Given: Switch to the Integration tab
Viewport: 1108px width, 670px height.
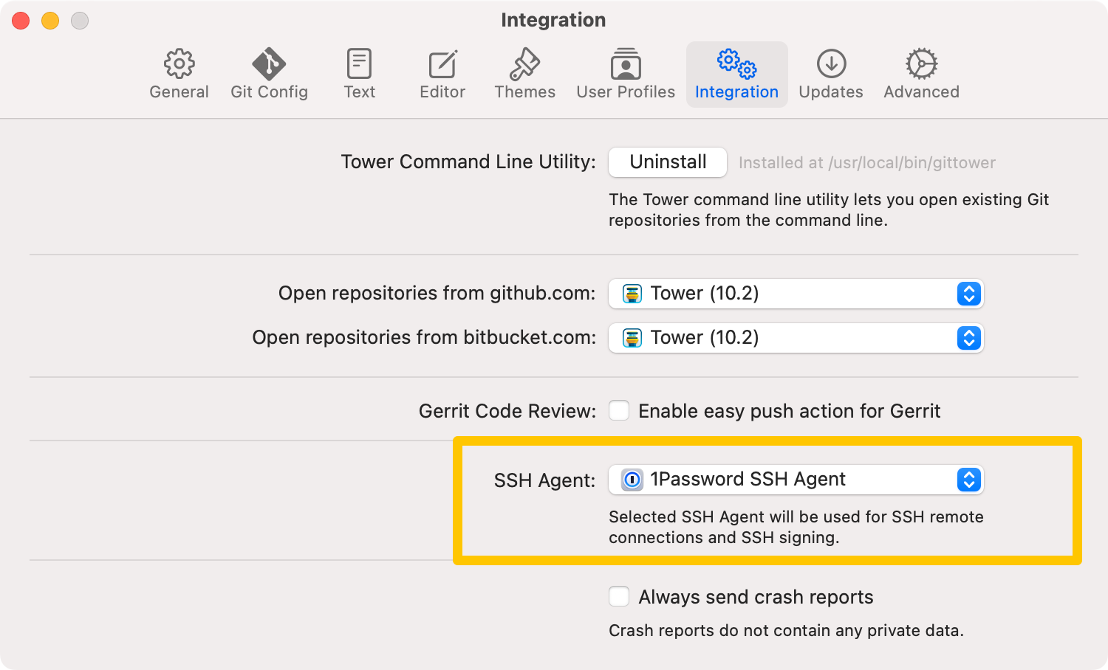Looking at the screenshot, I should tap(736, 74).
